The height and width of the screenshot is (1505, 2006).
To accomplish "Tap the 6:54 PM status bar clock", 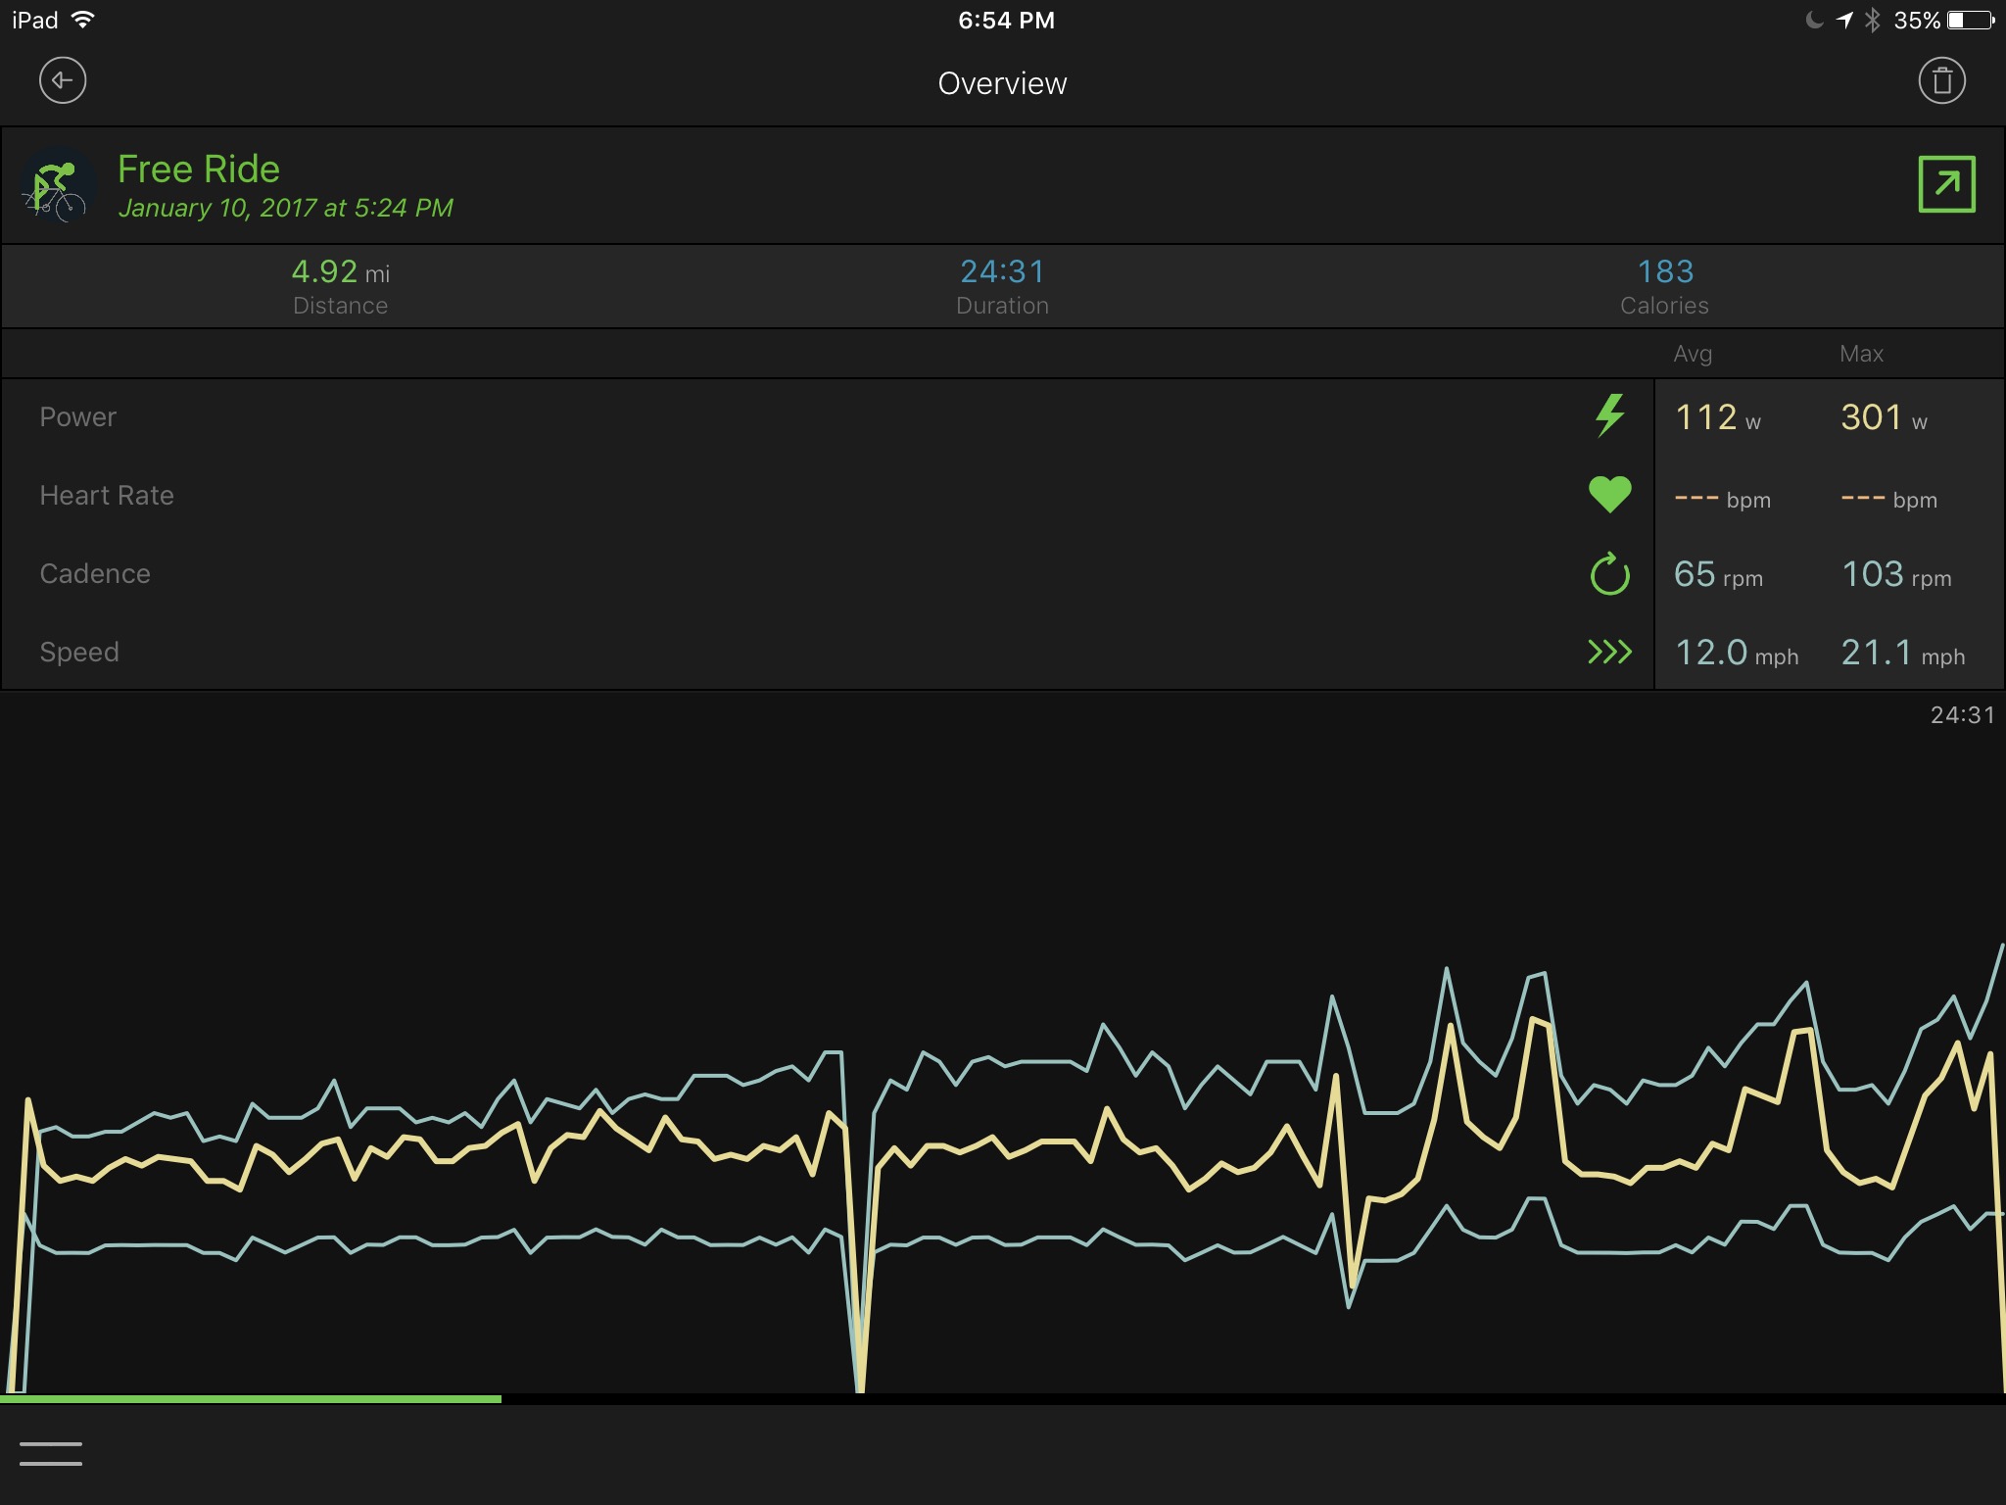I will tap(1006, 21).
